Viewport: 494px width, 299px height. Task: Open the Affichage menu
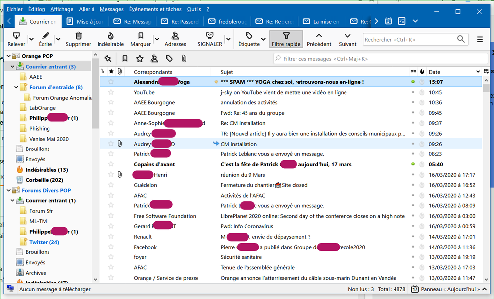click(62, 9)
